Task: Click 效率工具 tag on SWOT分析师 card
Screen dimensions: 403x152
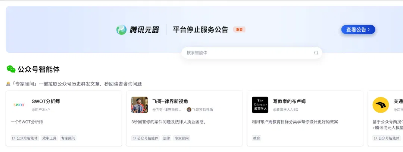Action: [49, 138]
